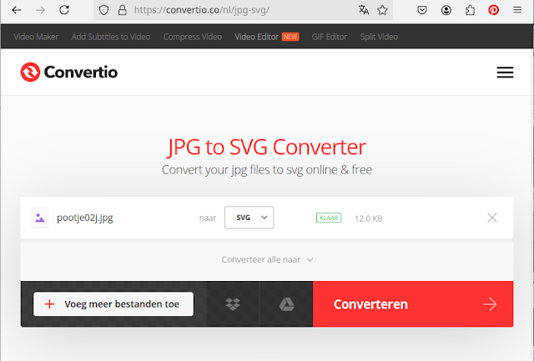The height and width of the screenshot is (361, 534).
Task: Add file from Dropbox icon
Action: (233, 303)
